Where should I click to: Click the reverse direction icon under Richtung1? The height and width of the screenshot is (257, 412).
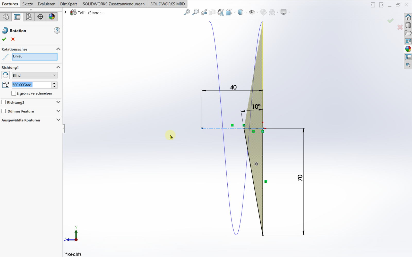[5, 75]
